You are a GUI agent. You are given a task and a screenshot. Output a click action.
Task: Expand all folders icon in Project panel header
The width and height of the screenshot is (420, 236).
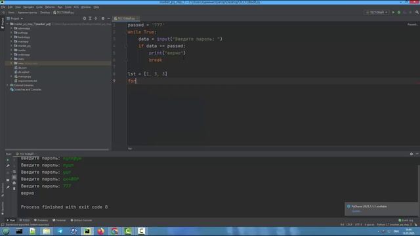point(90,18)
